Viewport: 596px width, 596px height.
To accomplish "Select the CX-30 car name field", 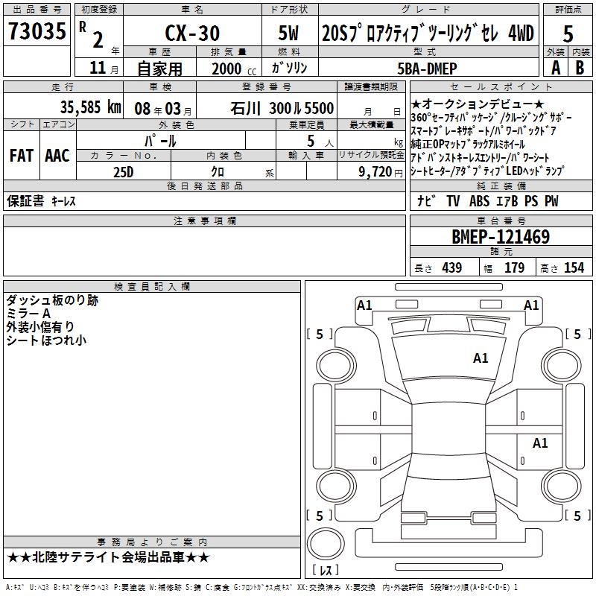I will click(x=192, y=31).
